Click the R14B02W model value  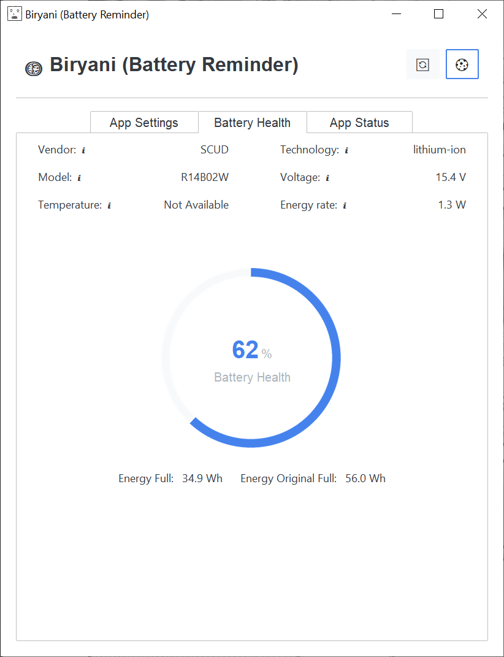(205, 177)
